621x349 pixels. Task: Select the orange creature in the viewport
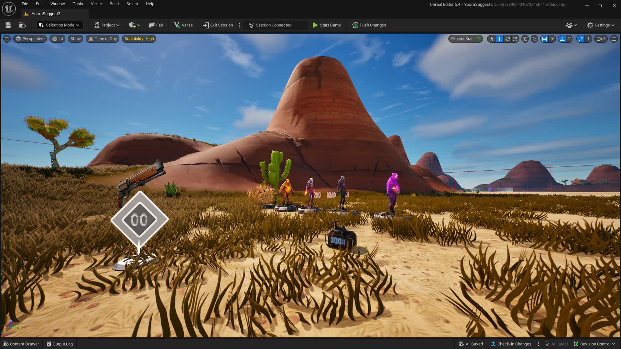286,193
